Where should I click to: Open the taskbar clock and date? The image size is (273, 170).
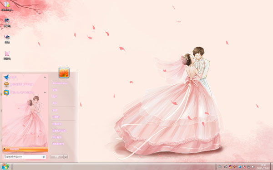(x=263, y=166)
